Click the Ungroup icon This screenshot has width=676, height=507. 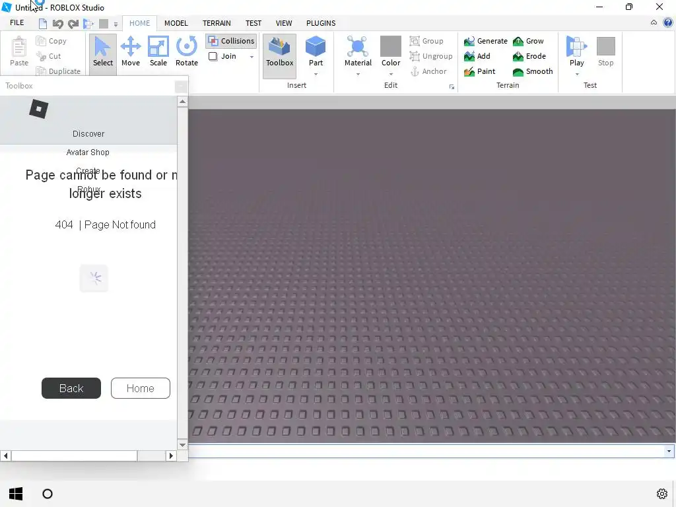pyautogui.click(x=415, y=56)
